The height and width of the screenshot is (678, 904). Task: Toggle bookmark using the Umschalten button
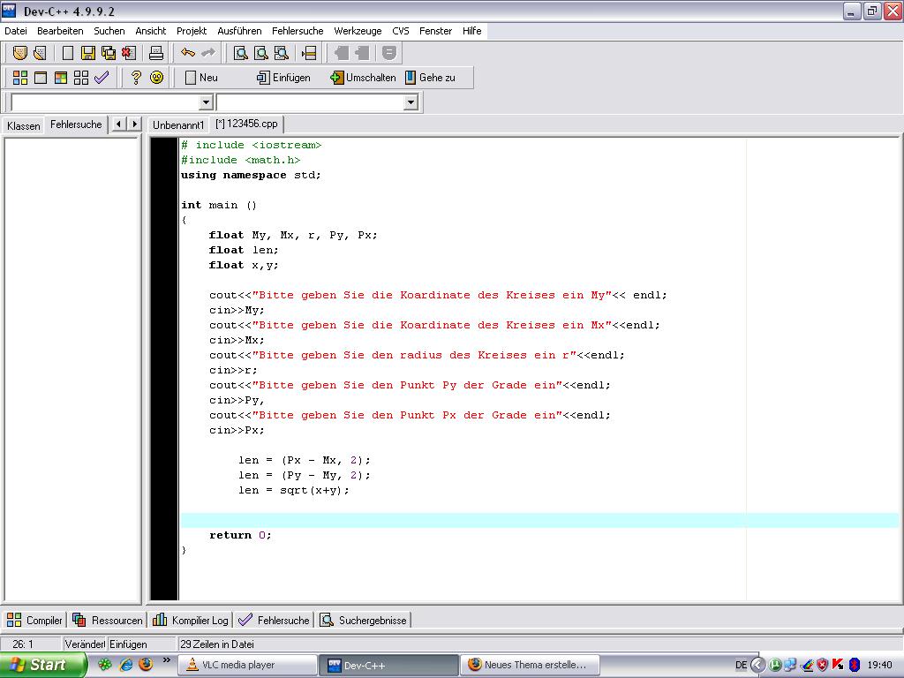[x=363, y=78]
